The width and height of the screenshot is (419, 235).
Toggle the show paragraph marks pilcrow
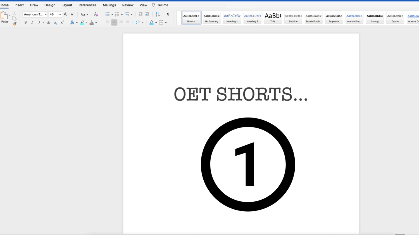click(168, 14)
